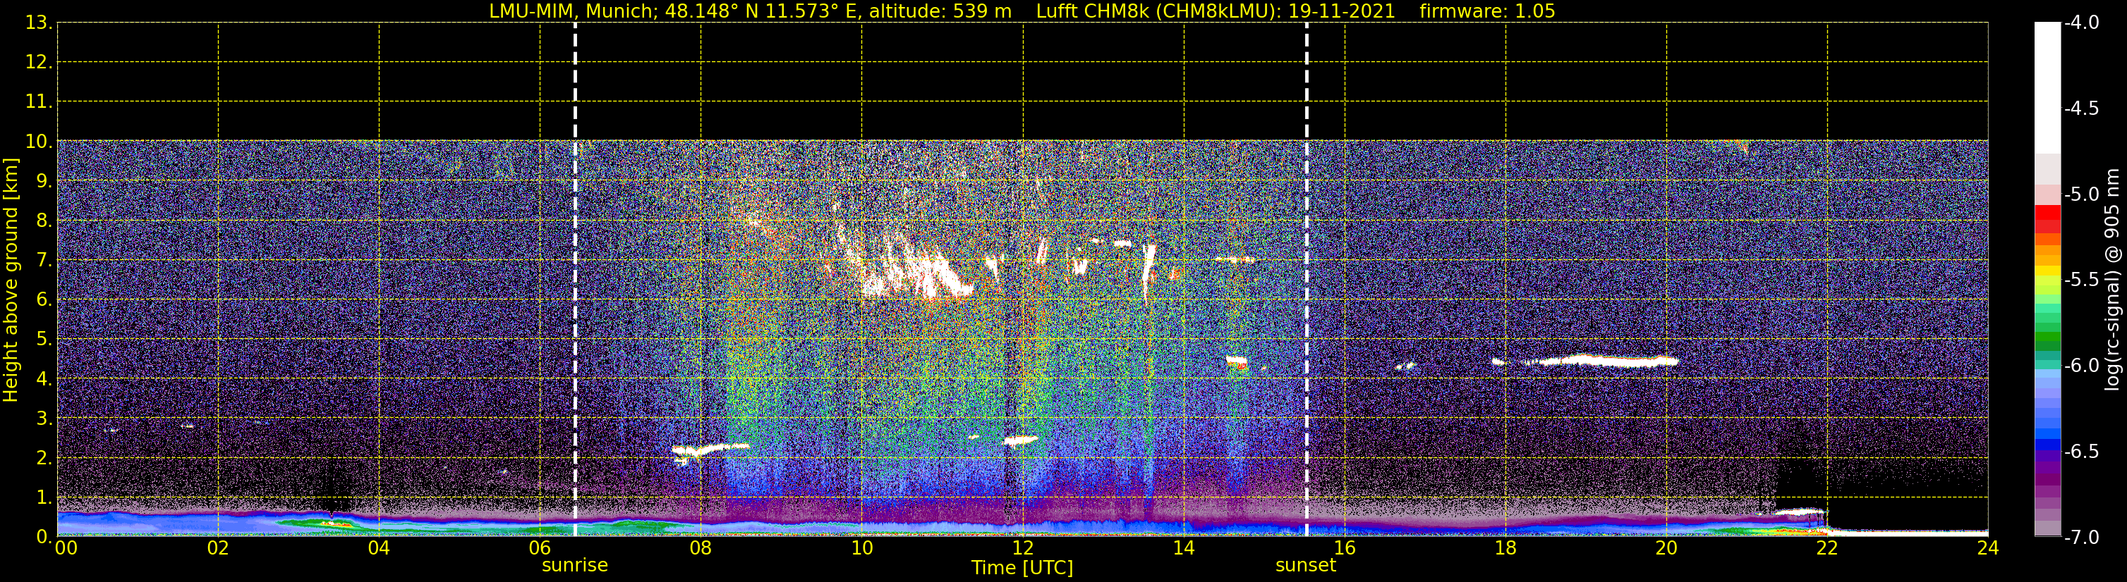Click the height axis tick '10.'
This screenshot has width=2127, height=582.
pos(39,142)
